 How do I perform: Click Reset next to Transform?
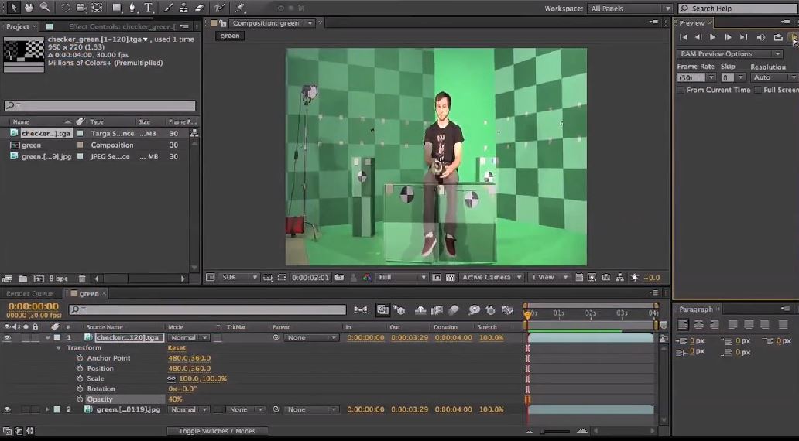click(x=177, y=348)
